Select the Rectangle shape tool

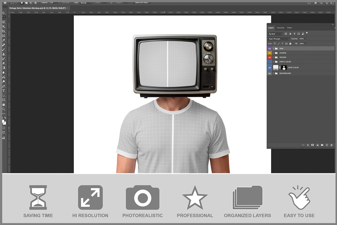click(4, 100)
